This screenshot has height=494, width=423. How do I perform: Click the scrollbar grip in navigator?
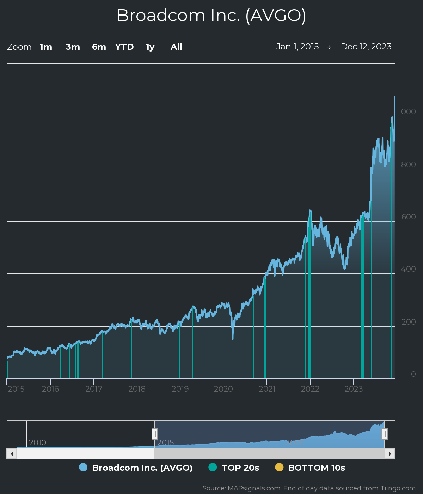(x=270, y=453)
